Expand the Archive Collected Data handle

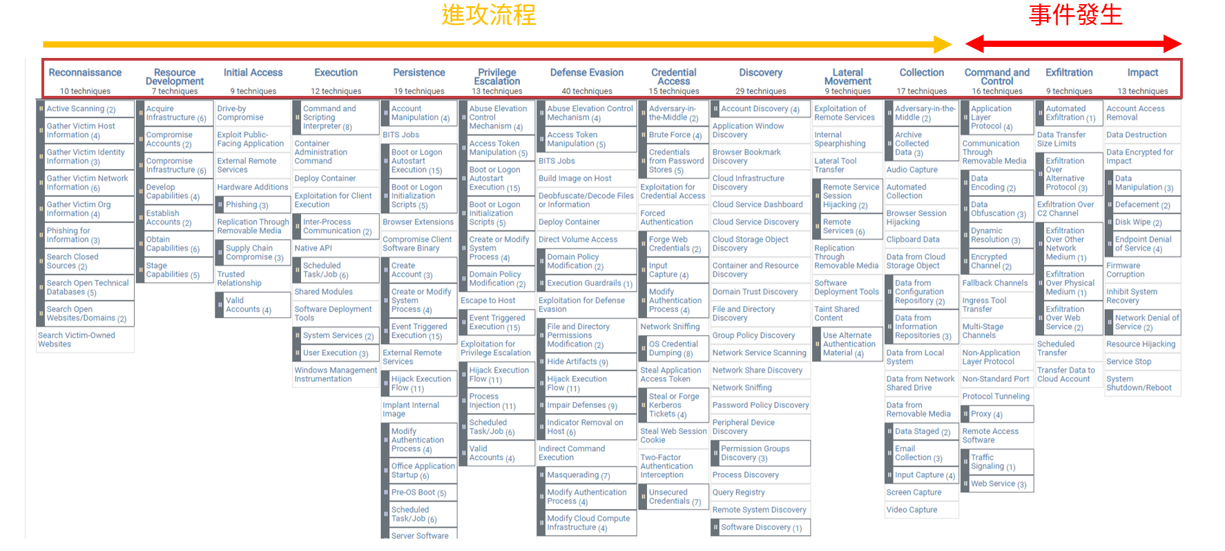tap(889, 144)
